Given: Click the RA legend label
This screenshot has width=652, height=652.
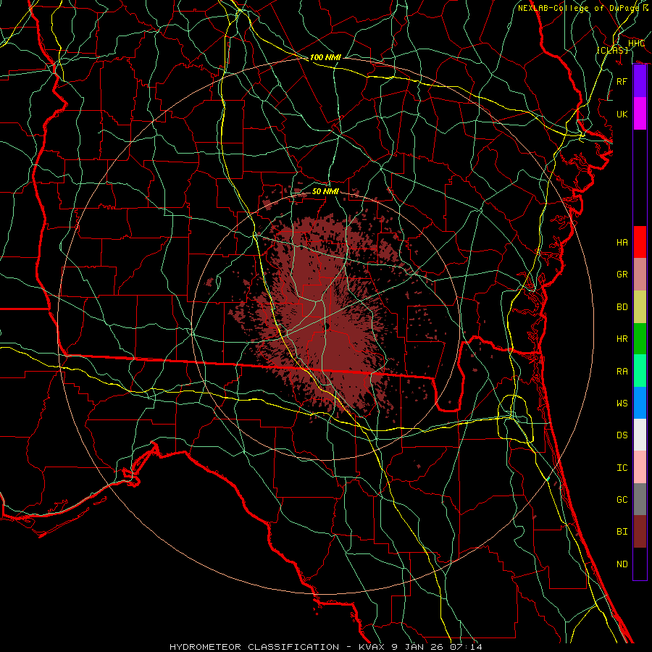Looking at the screenshot, I should (x=622, y=372).
